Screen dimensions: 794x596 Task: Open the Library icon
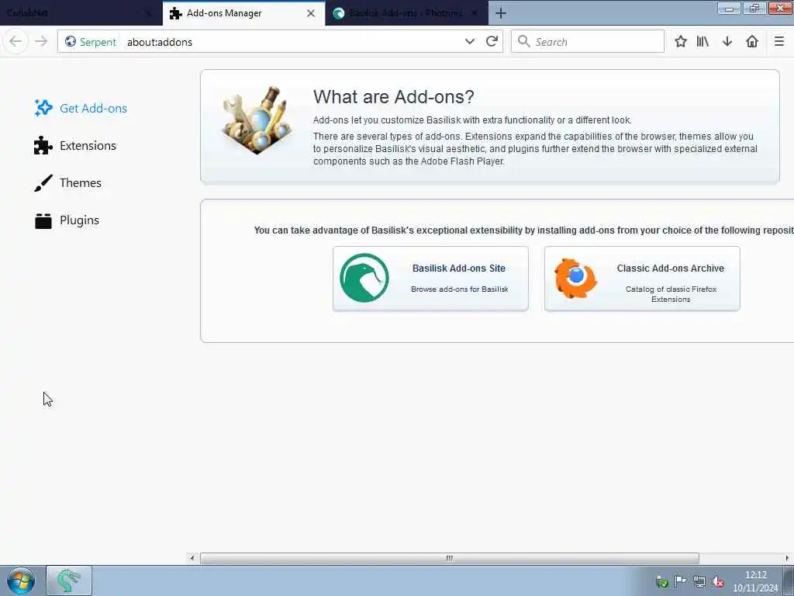(x=703, y=42)
